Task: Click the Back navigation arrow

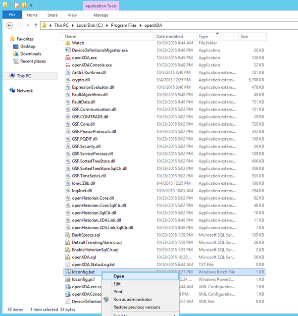Action: (x=8, y=25)
